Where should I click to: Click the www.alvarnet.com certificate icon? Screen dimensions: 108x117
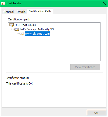click(x=22, y=34)
